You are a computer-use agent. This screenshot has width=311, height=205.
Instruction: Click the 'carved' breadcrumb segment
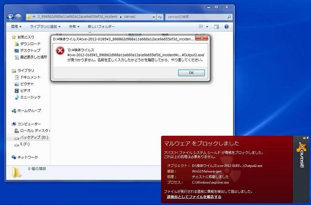point(129,17)
